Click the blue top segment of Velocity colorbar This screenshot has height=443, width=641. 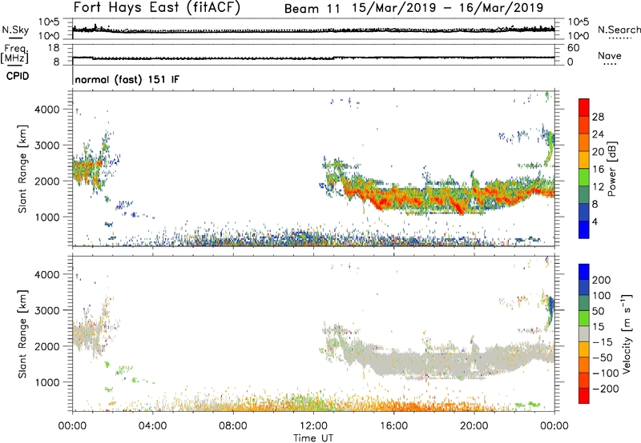[x=584, y=272]
